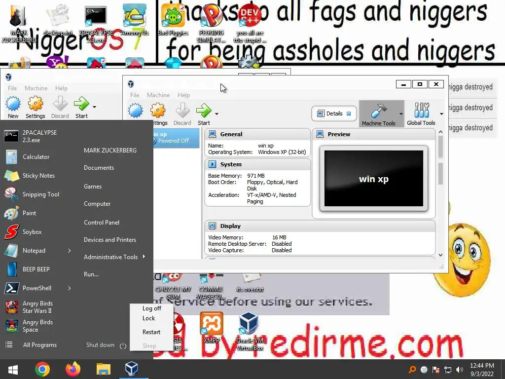Click green Start arrow in front VirtualBox window

click(204, 111)
